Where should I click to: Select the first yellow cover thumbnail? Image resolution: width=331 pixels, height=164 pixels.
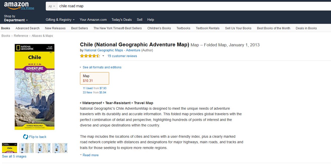[x=10, y=148]
